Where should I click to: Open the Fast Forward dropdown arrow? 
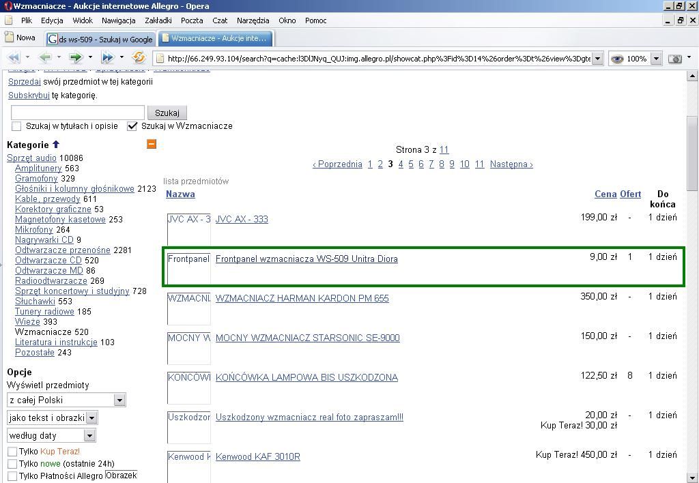[122, 57]
